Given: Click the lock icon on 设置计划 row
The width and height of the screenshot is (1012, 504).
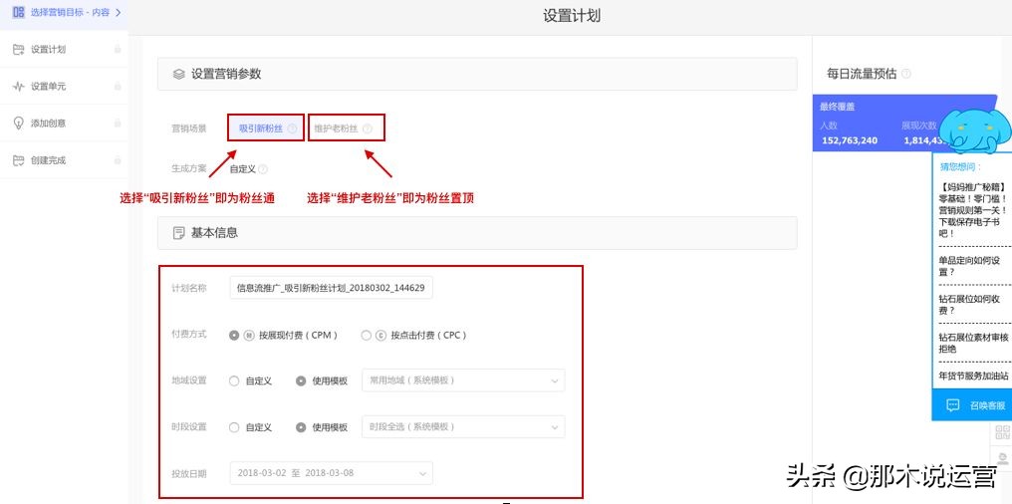Looking at the screenshot, I should point(118,49).
